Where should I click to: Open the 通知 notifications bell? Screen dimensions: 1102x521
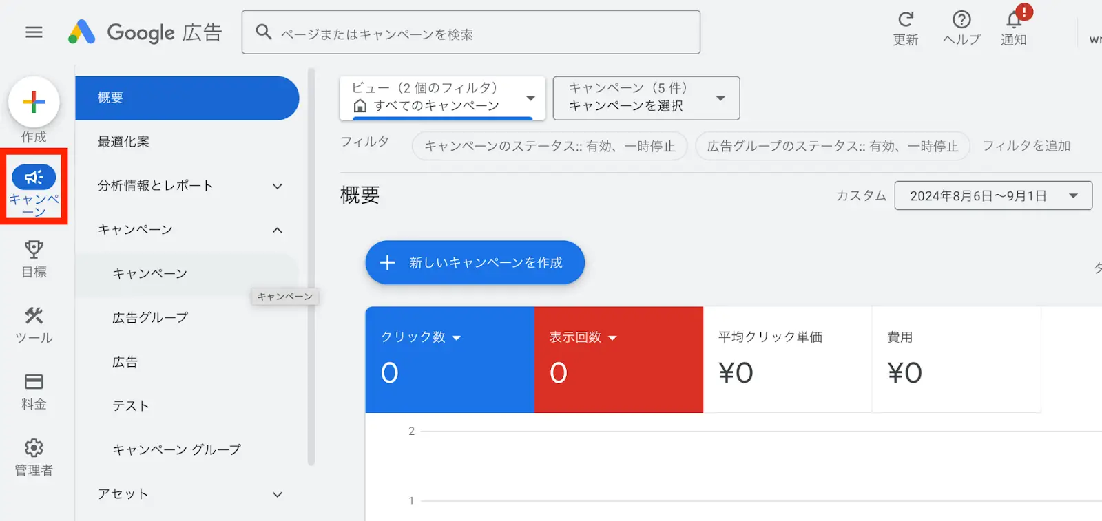click(x=1015, y=19)
